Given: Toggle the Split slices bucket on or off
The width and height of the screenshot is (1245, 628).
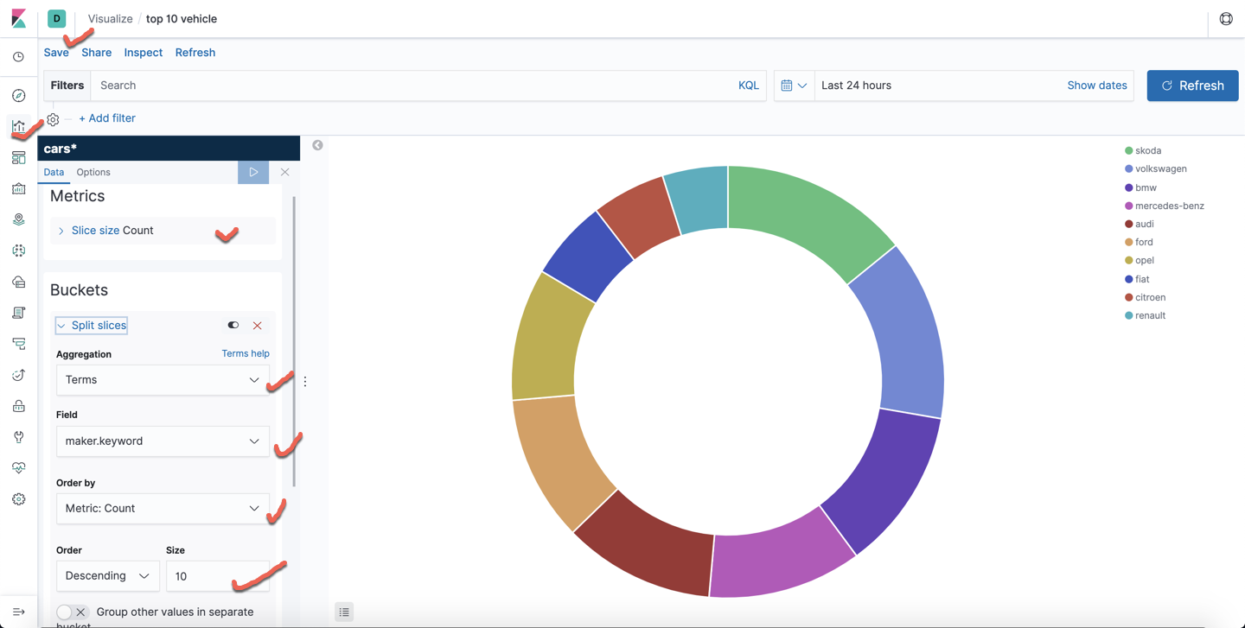Looking at the screenshot, I should [233, 325].
